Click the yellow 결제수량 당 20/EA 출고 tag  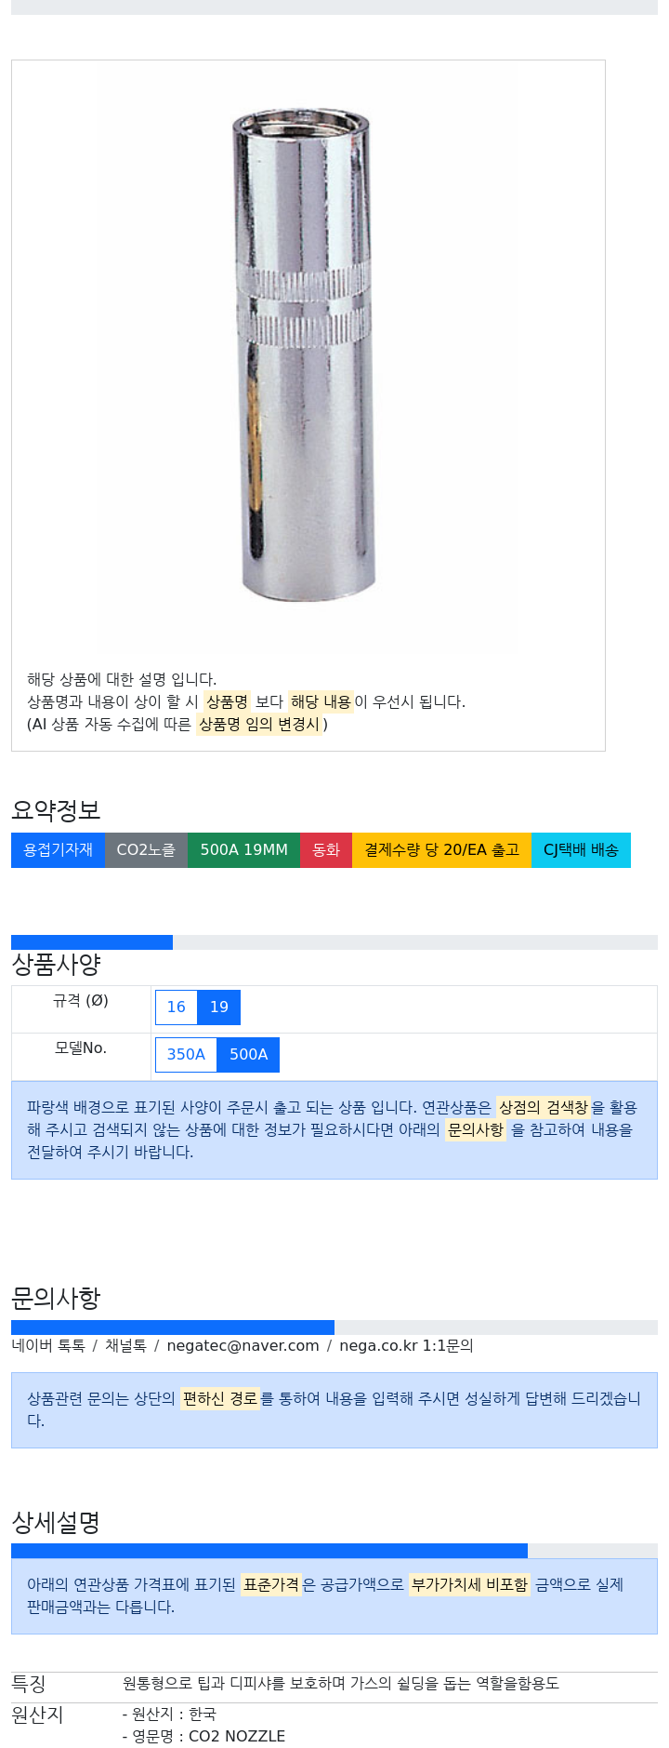[x=441, y=850]
